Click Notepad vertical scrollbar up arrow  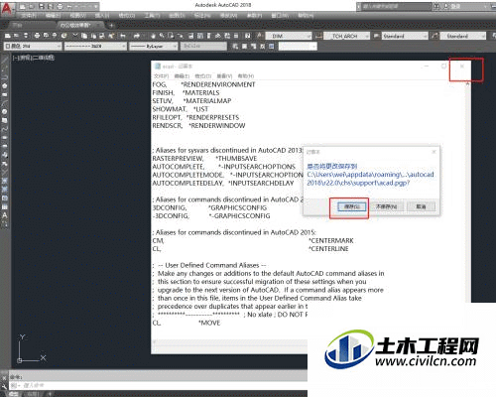coord(467,84)
